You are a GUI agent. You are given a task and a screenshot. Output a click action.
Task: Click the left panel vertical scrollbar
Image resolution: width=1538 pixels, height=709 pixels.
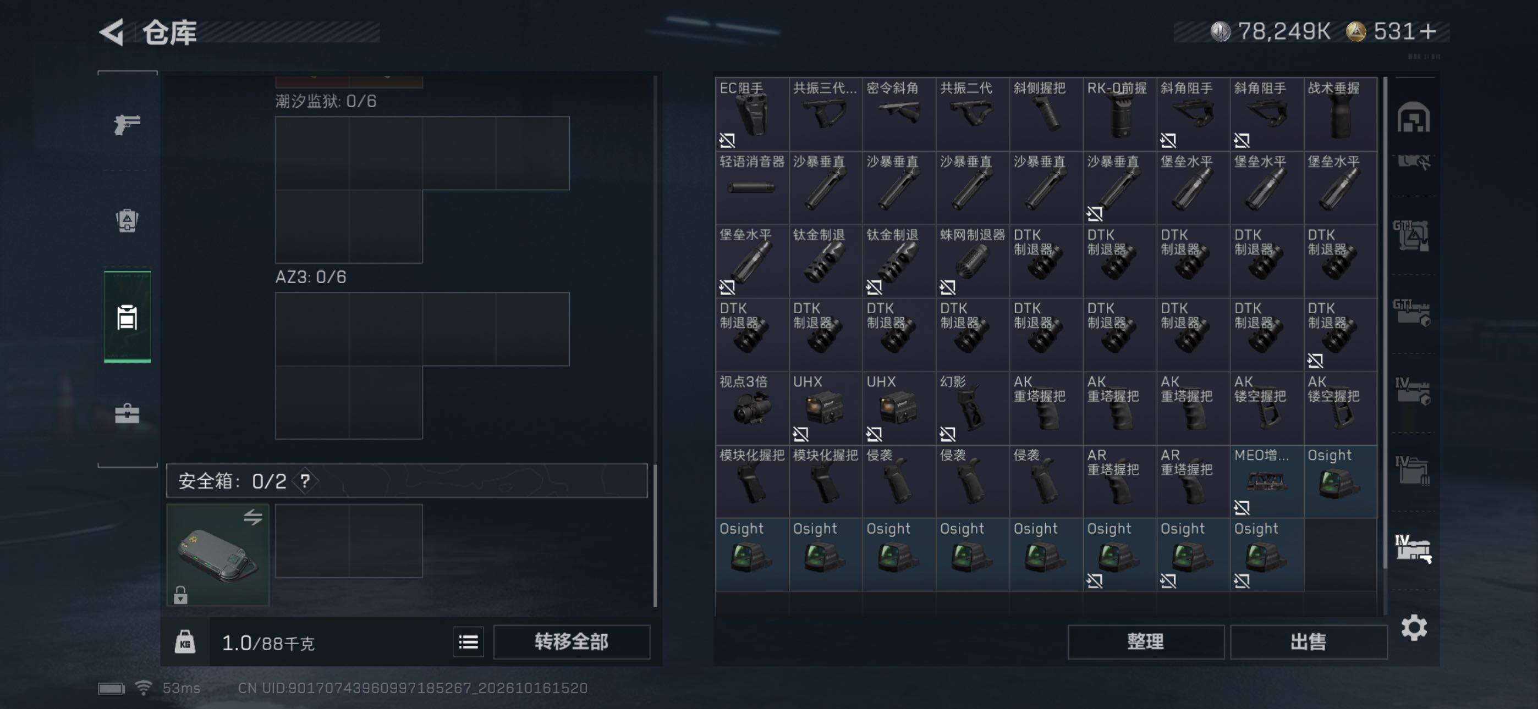(656, 535)
